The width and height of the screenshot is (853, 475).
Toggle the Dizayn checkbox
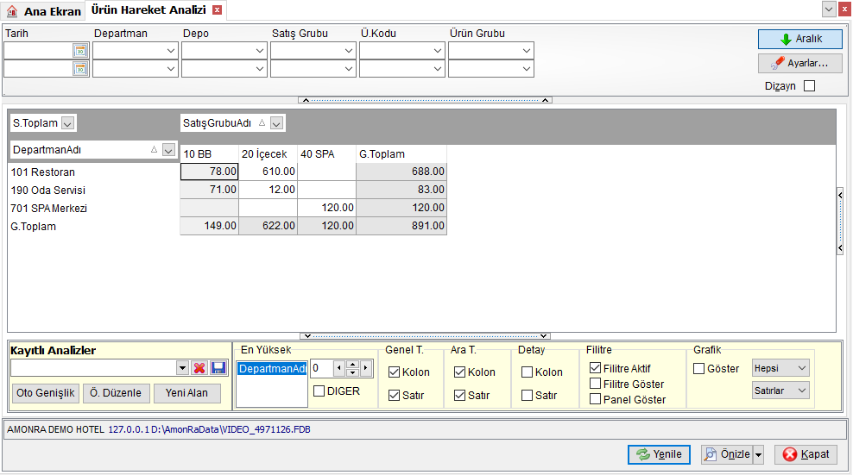click(x=810, y=86)
